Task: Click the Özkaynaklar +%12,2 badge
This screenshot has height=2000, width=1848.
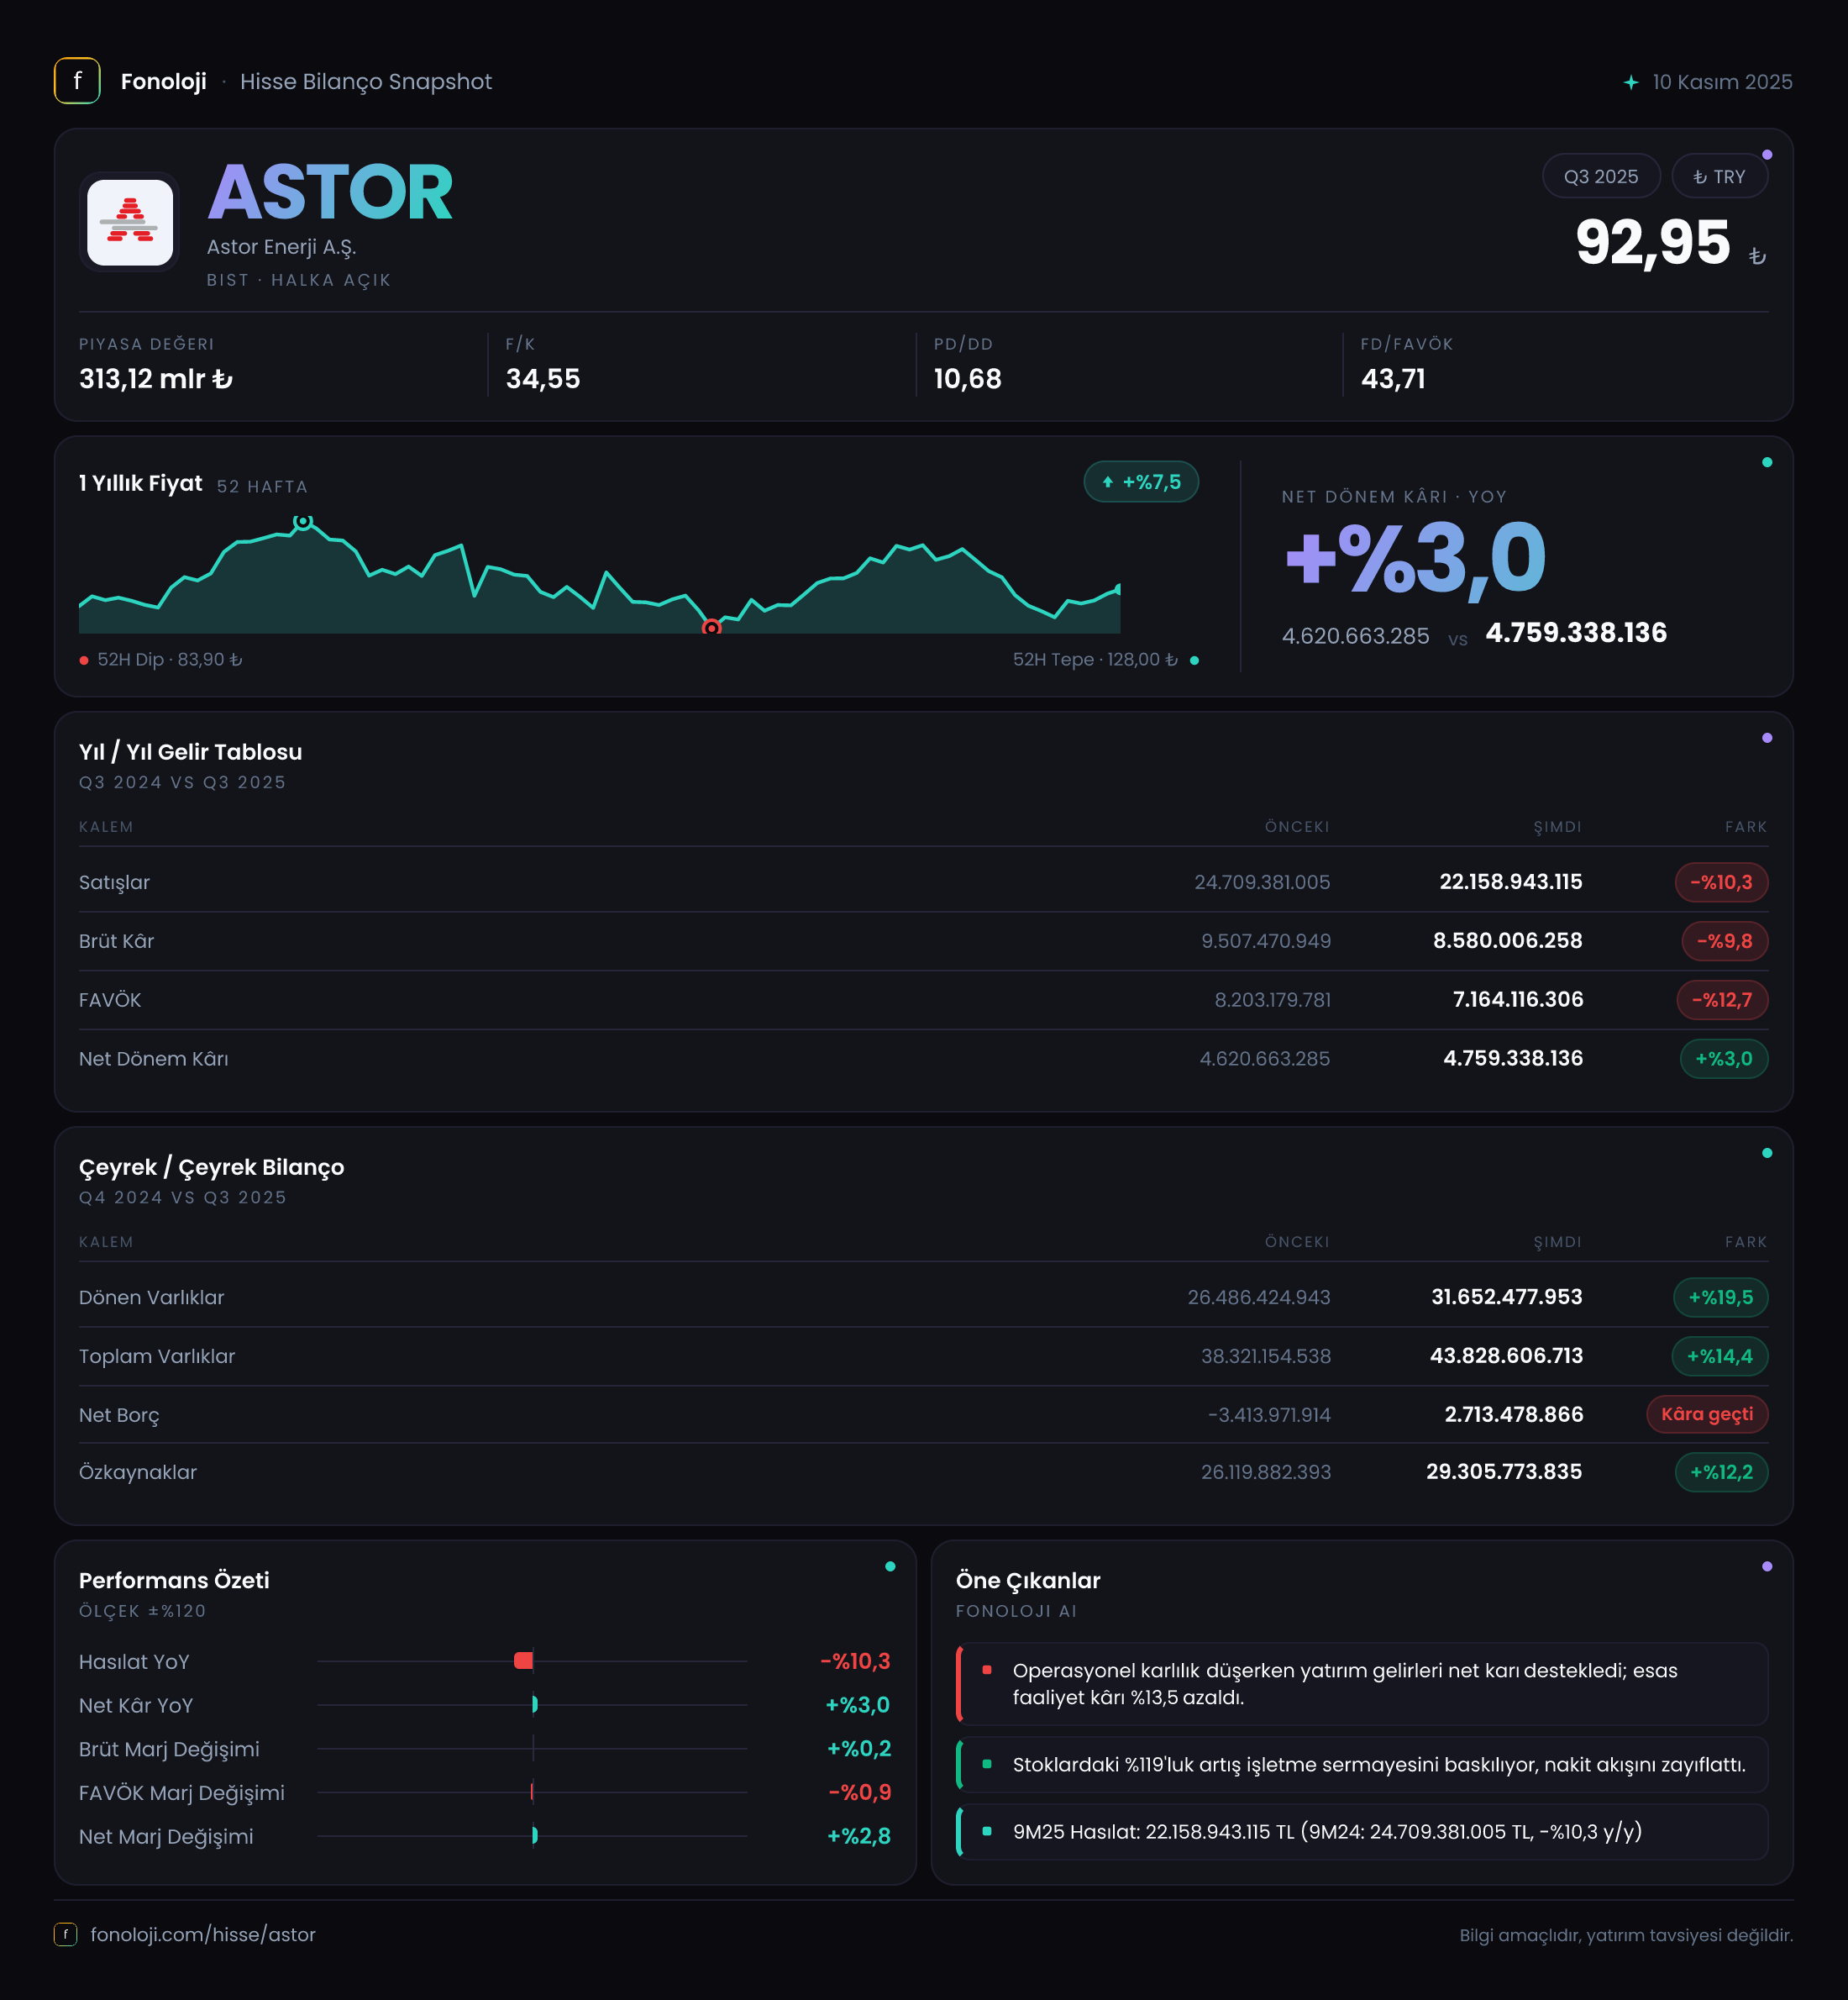Action: 1721,1473
